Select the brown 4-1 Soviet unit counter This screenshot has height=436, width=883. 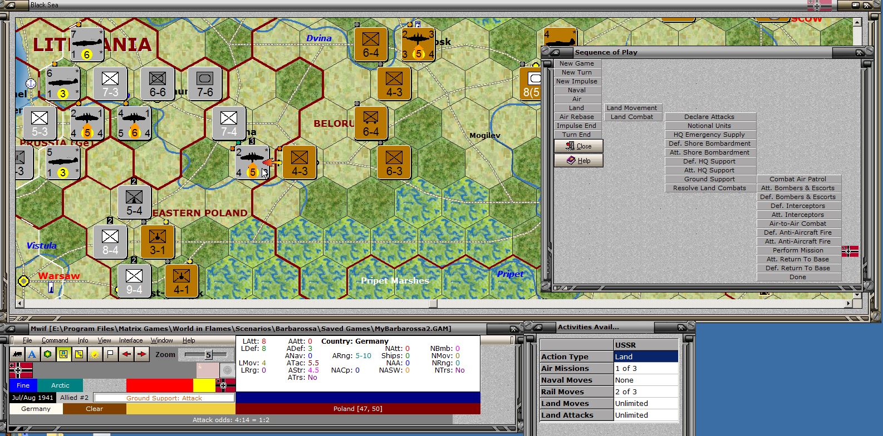(181, 281)
